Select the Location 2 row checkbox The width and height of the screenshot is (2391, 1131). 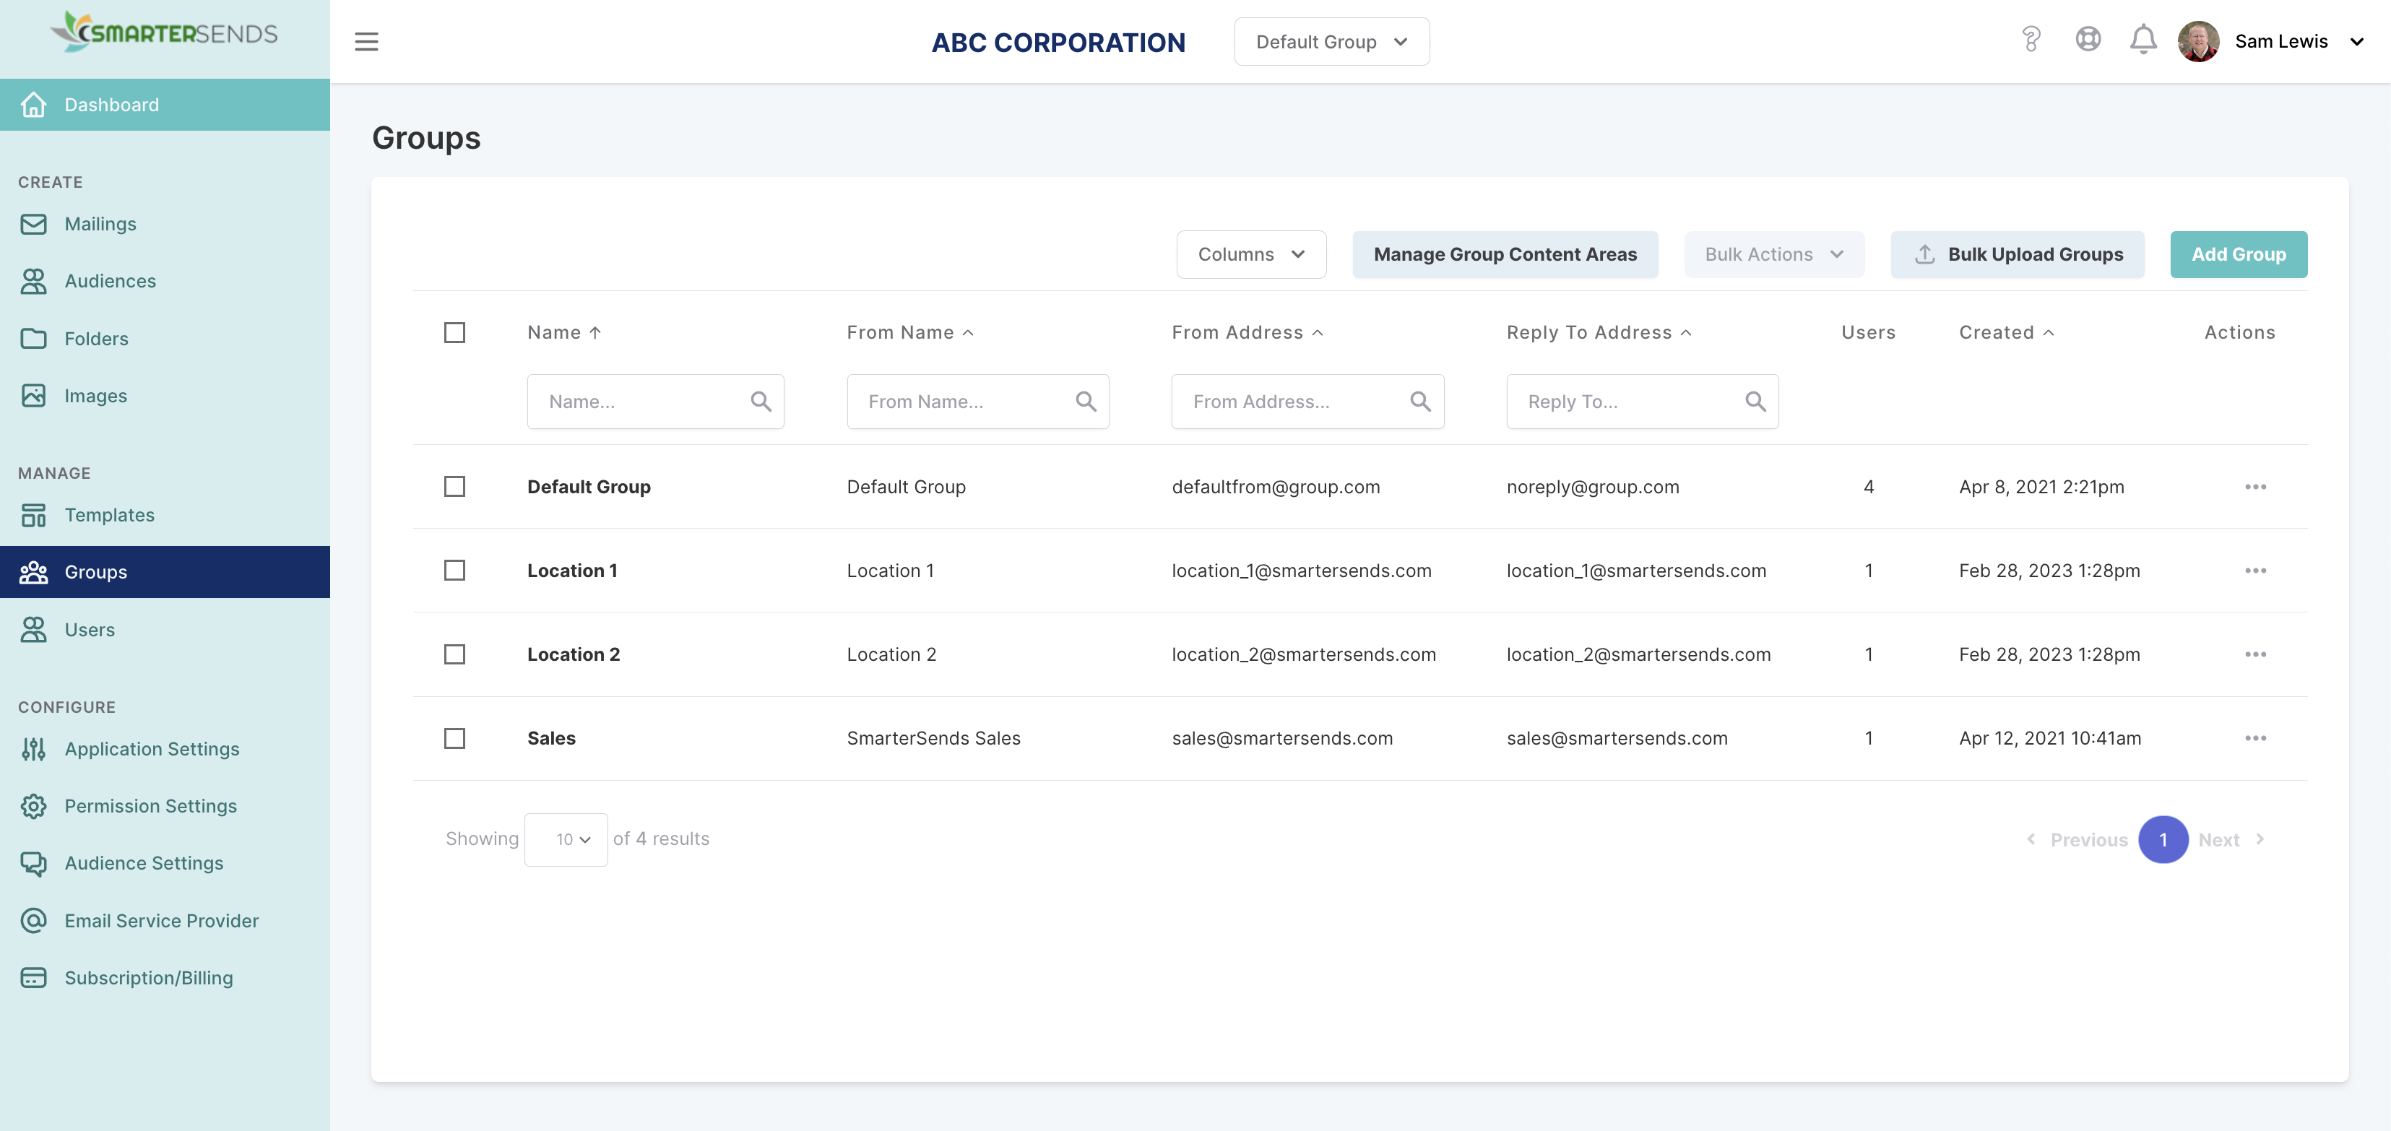pyautogui.click(x=455, y=655)
